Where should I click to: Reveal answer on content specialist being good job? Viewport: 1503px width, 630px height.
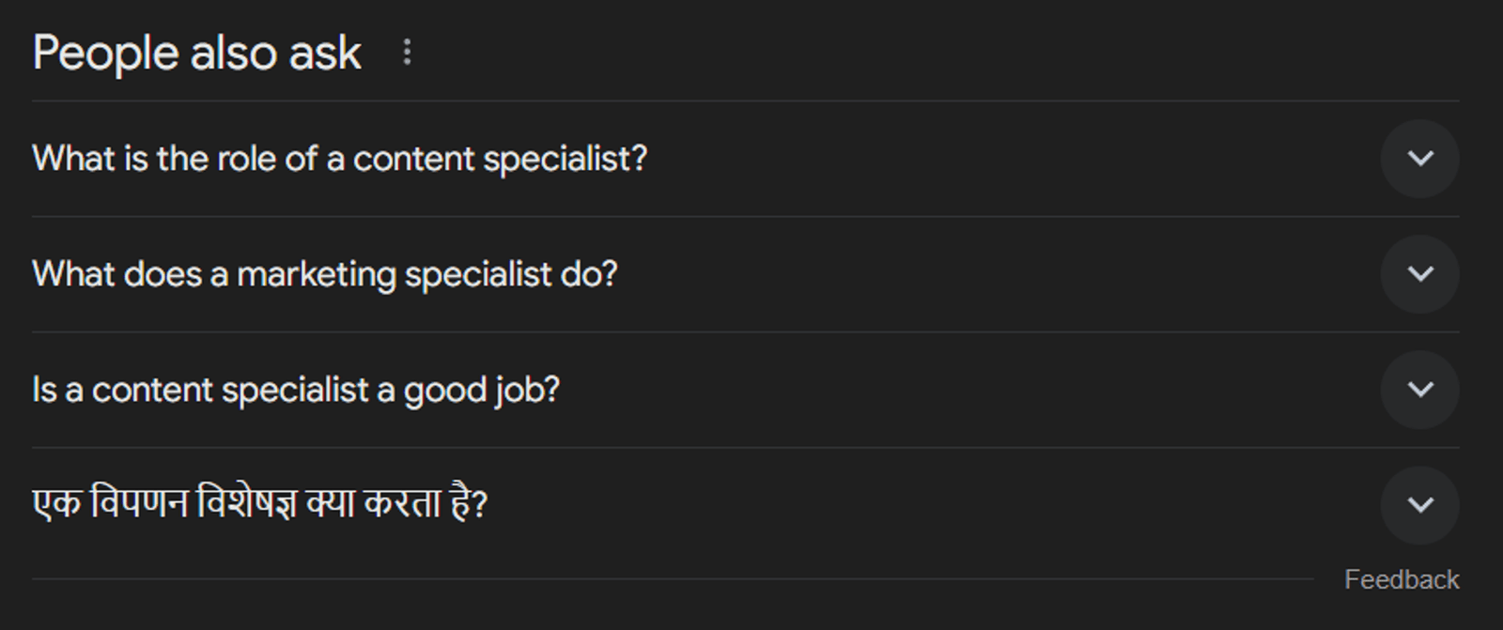coord(1419,390)
